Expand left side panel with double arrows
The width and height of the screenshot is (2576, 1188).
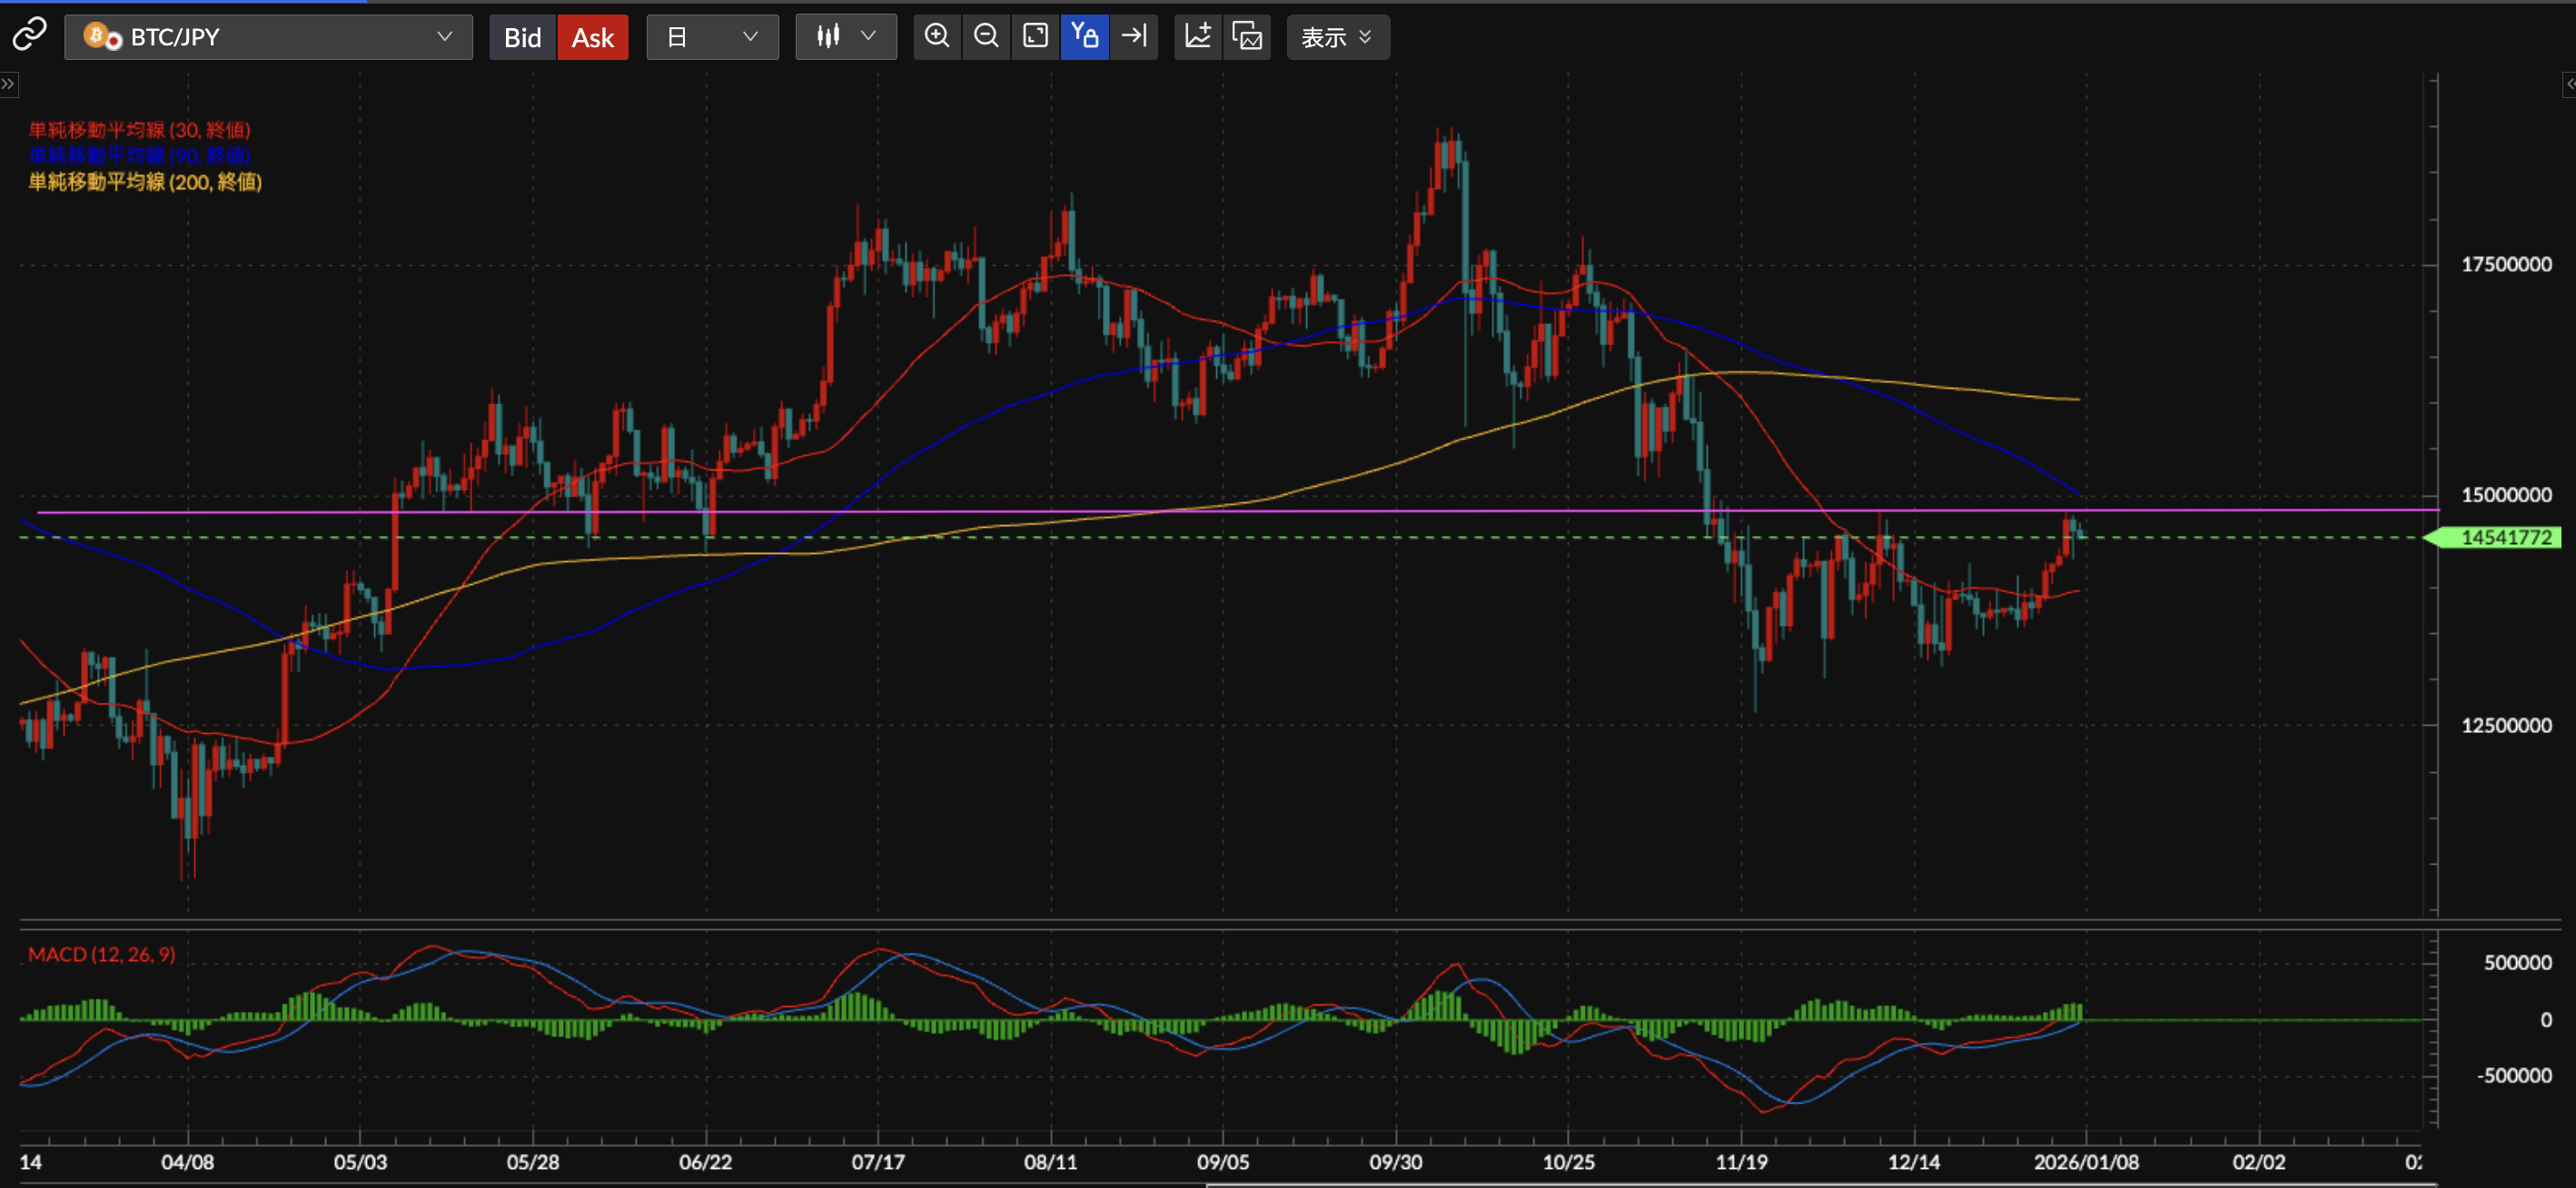coord(8,84)
